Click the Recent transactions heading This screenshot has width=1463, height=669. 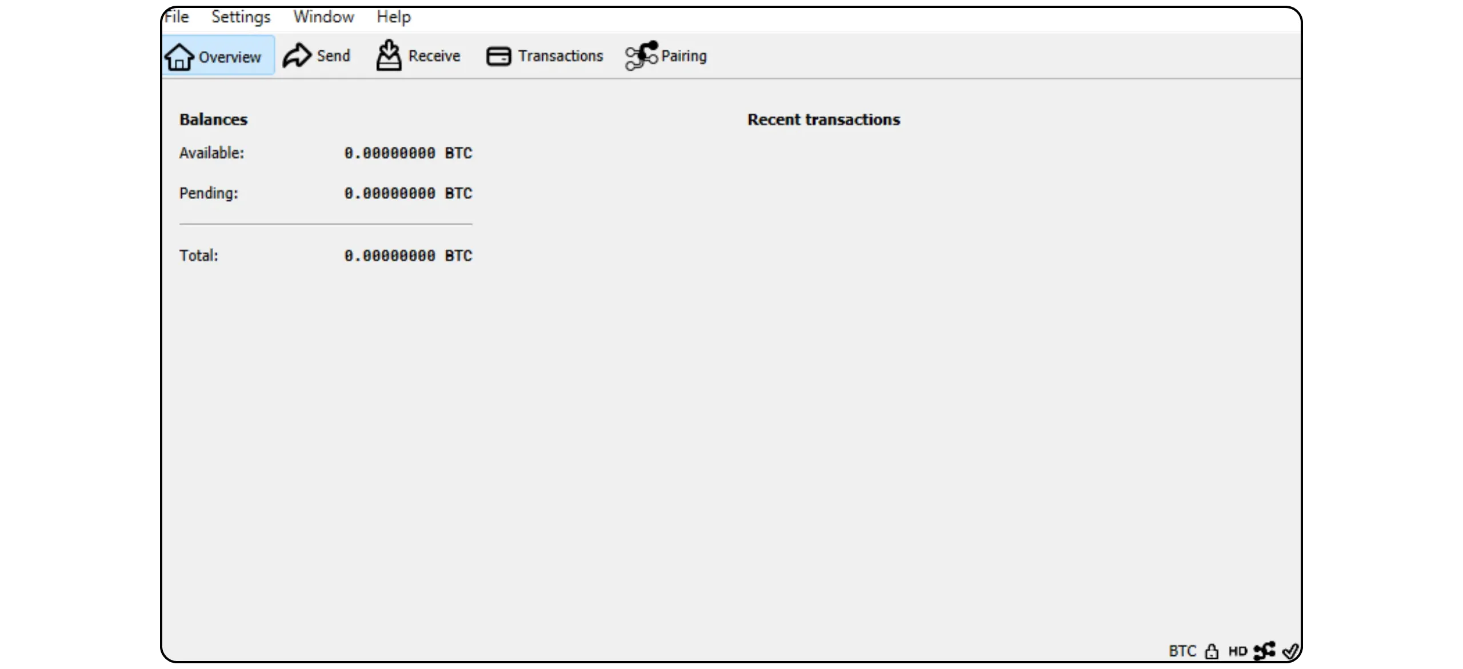tap(824, 120)
